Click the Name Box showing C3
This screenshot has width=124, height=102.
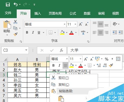(15, 50)
